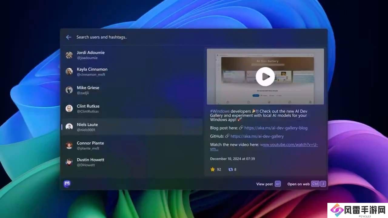
Task: Click the @cinnamon_msft handle
Action: pos(91,74)
